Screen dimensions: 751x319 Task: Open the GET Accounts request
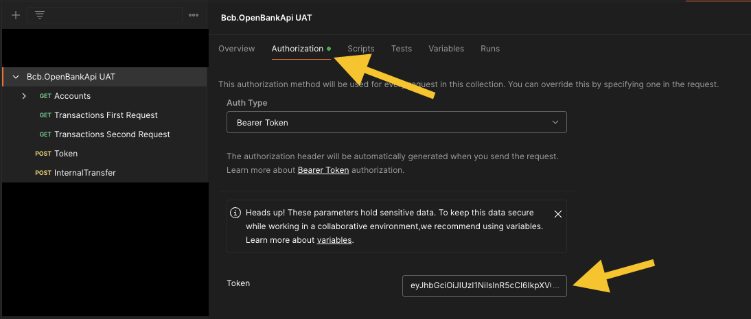tap(72, 96)
